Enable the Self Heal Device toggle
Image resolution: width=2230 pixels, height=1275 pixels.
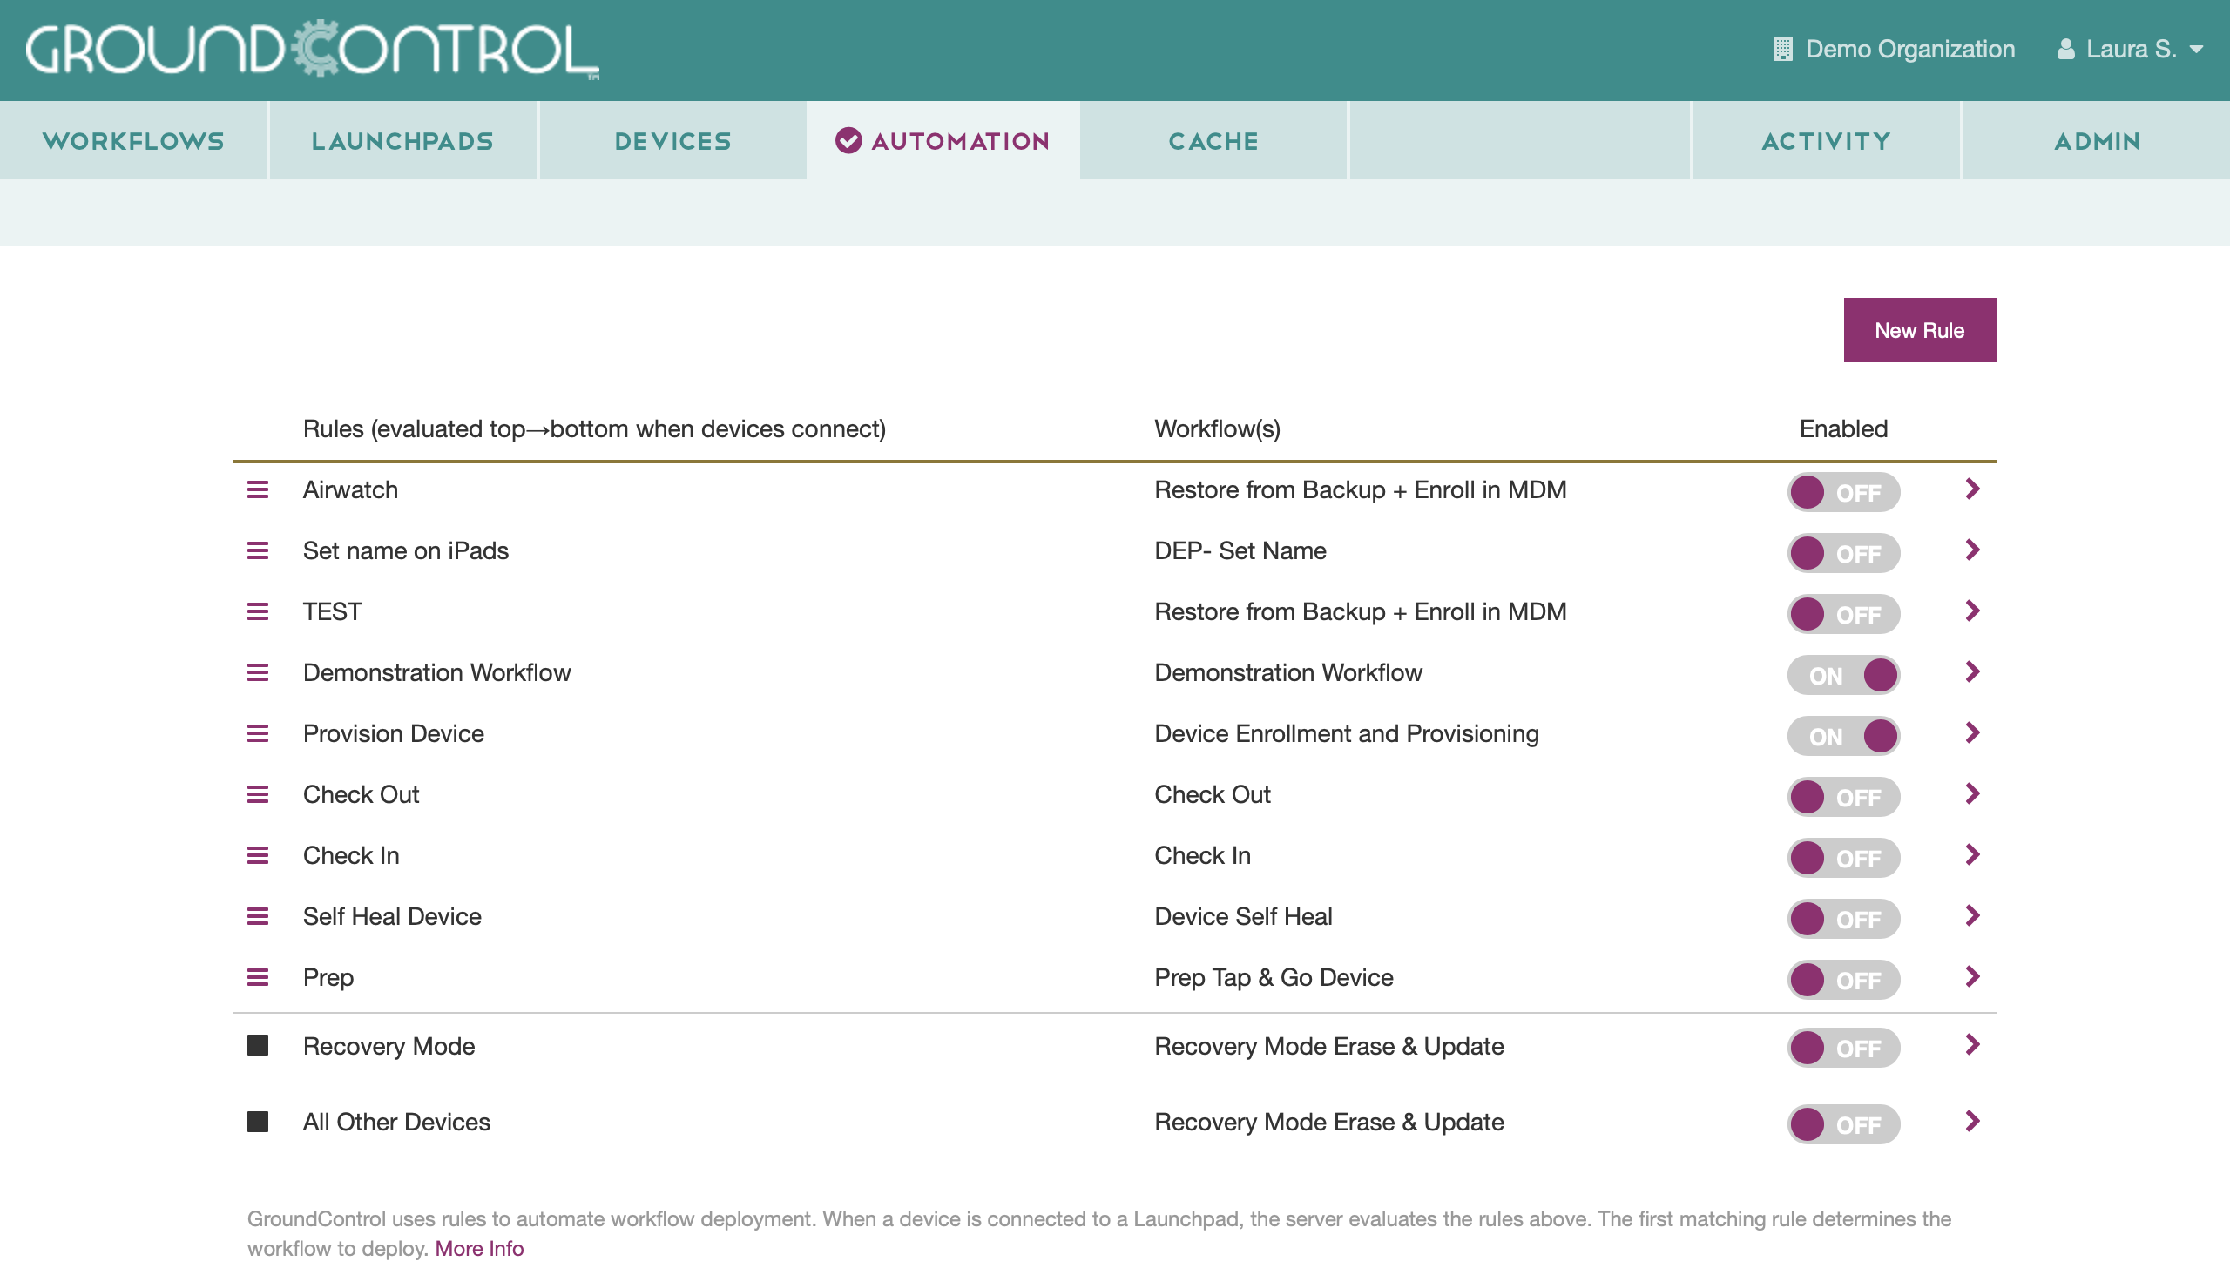click(1843, 920)
